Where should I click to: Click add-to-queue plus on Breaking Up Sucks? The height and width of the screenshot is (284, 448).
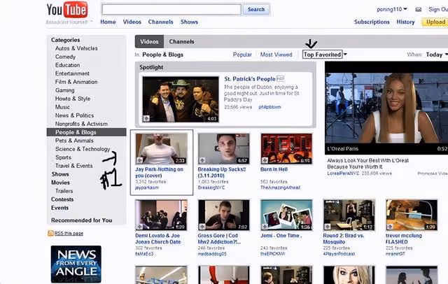tap(202, 160)
